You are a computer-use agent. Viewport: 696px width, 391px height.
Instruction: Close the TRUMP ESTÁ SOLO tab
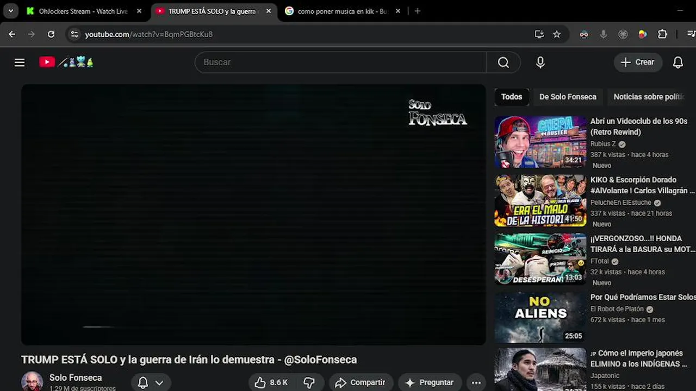269,11
